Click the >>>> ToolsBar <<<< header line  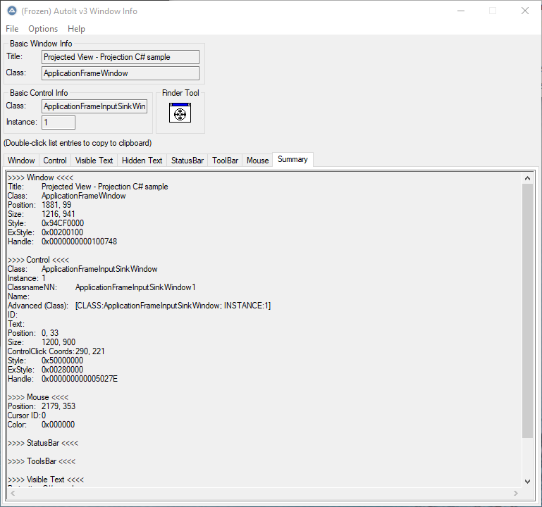click(x=42, y=461)
